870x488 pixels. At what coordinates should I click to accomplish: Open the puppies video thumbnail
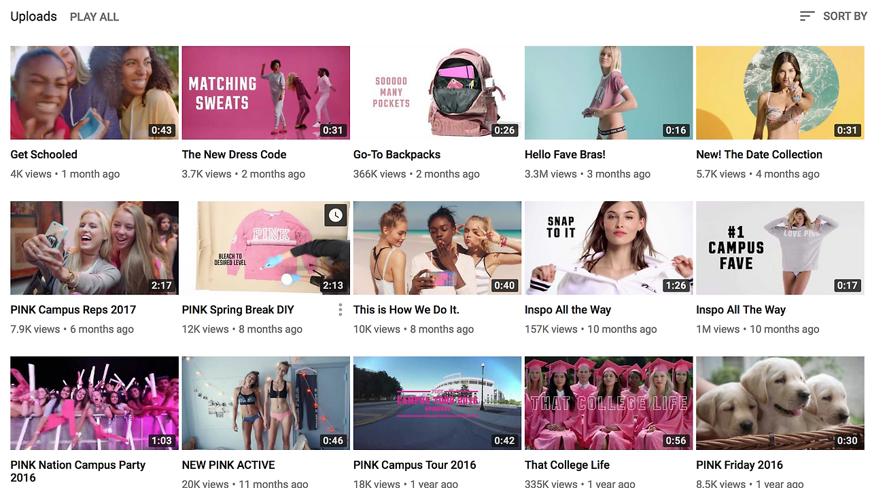[780, 403]
